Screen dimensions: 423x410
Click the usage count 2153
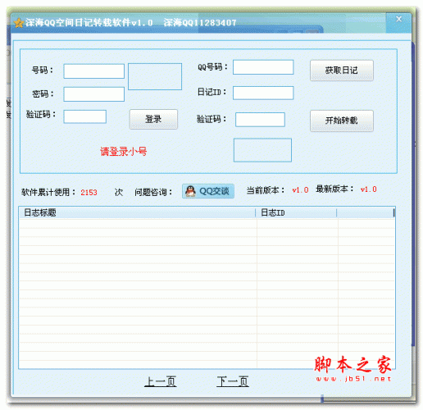pos(89,193)
